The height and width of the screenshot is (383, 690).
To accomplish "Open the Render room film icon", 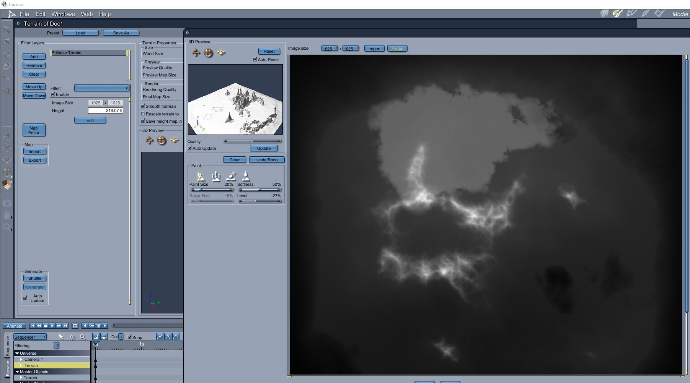I will point(659,14).
